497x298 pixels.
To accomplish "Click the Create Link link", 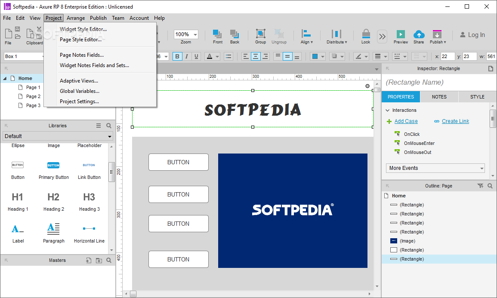I will click(455, 121).
